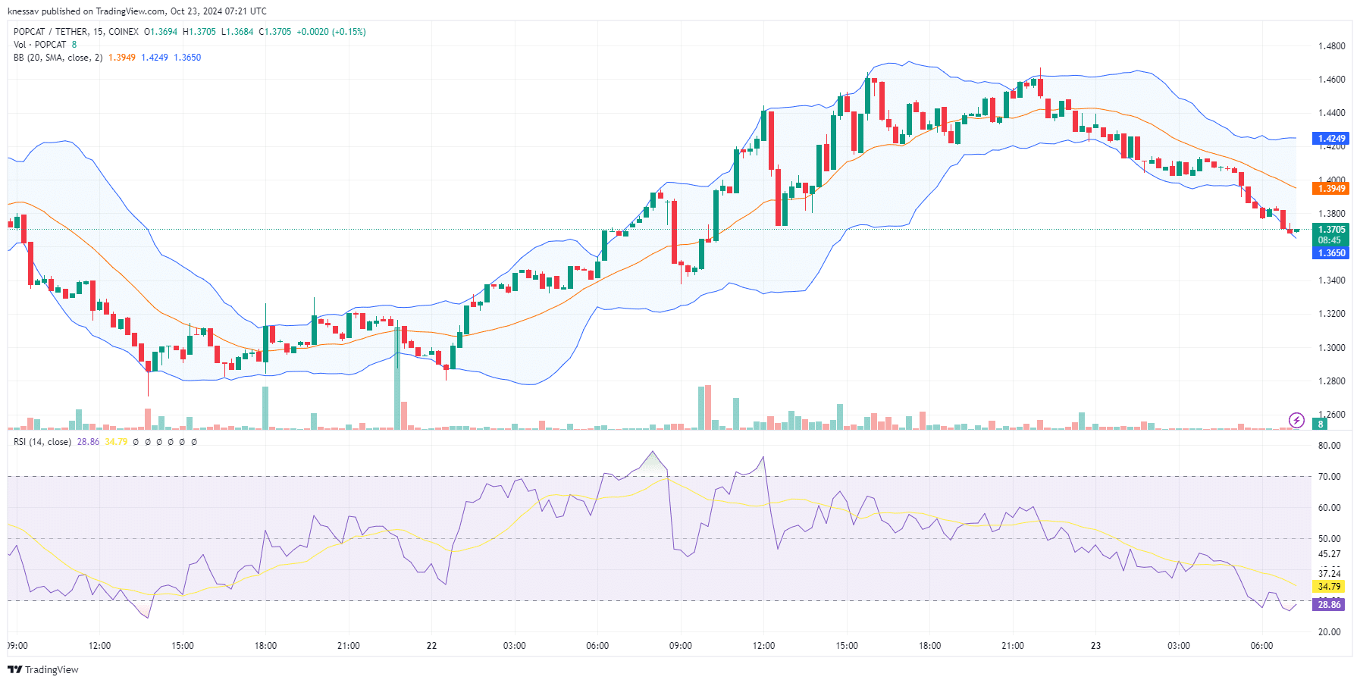Click the blue 1.4249 price axis tag
Image resolution: width=1360 pixels, height=683 pixels.
tap(1331, 139)
